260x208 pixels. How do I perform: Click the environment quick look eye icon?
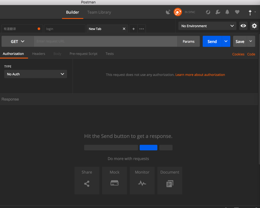coord(243,26)
